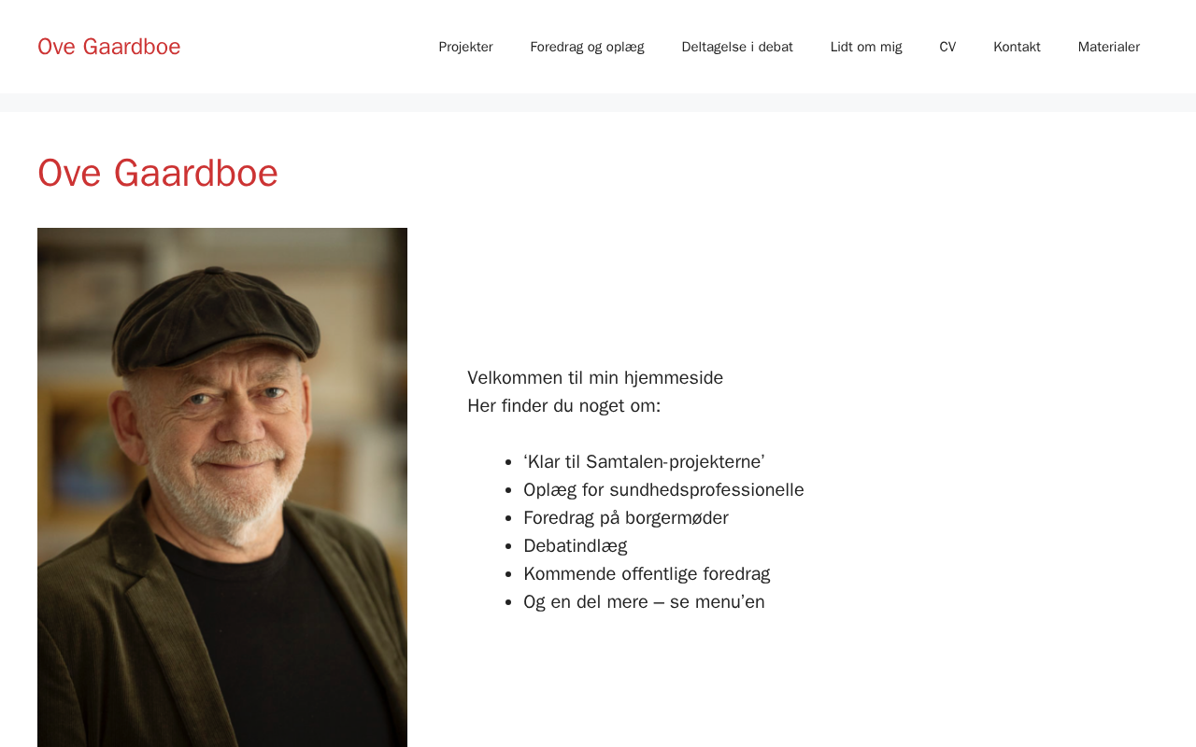Click the Ove Gaardboe site title link
Image resolution: width=1196 pixels, height=747 pixels.
click(x=108, y=47)
